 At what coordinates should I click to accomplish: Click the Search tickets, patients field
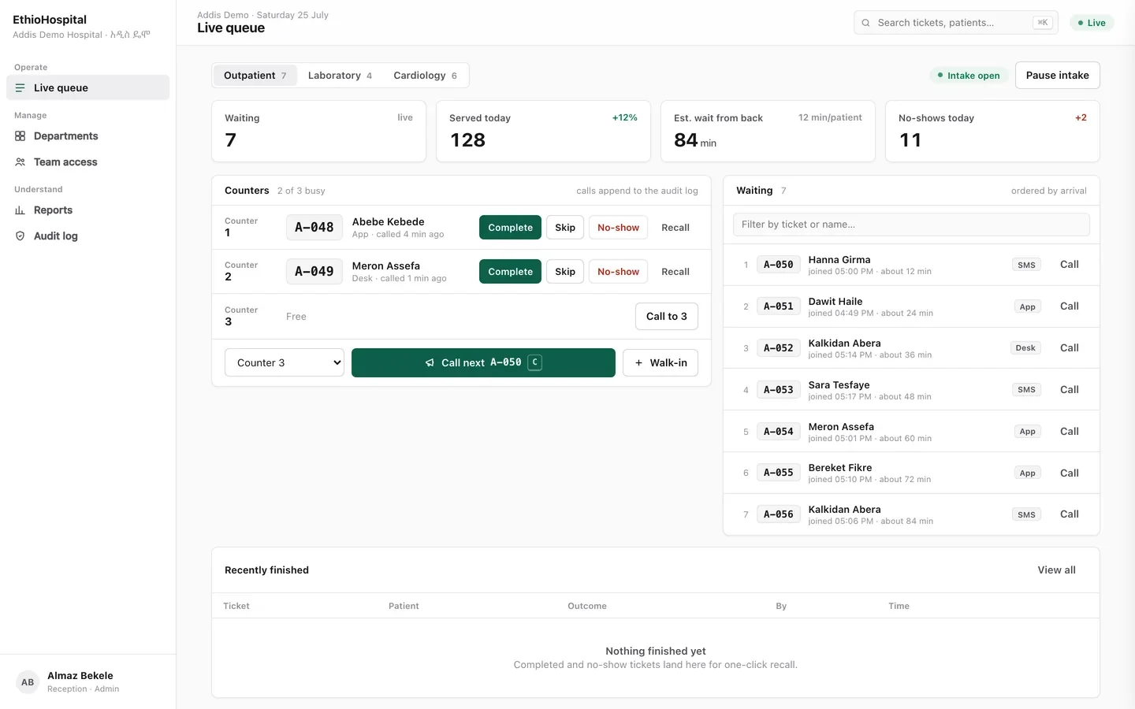(x=955, y=23)
